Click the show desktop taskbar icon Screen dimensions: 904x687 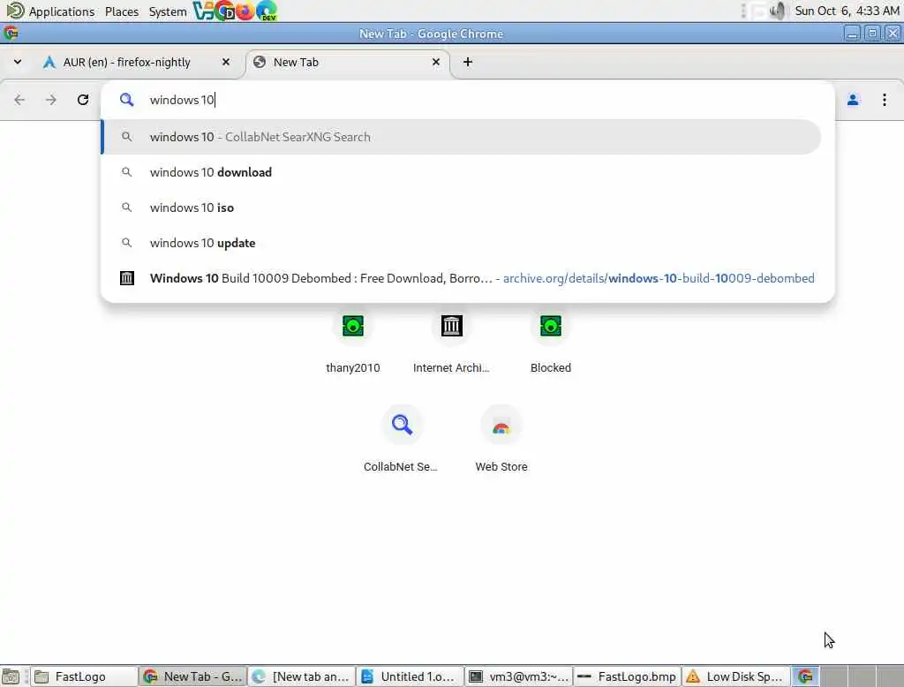[11, 676]
